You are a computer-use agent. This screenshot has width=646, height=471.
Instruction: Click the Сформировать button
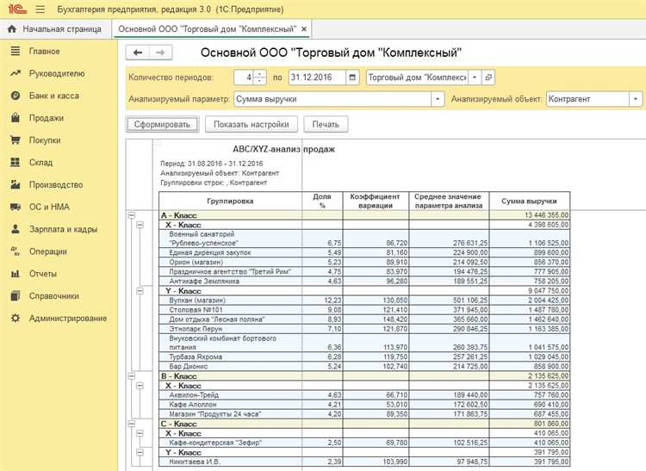pyautogui.click(x=162, y=124)
